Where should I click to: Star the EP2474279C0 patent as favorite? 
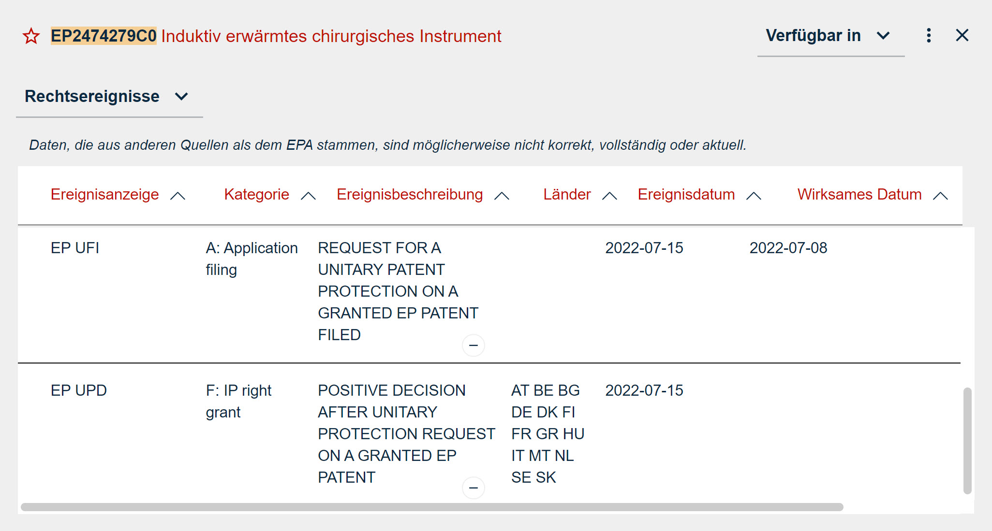coord(31,36)
